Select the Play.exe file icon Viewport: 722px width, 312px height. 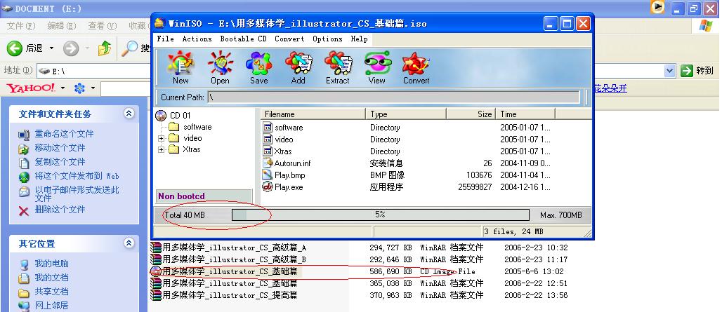(x=268, y=186)
